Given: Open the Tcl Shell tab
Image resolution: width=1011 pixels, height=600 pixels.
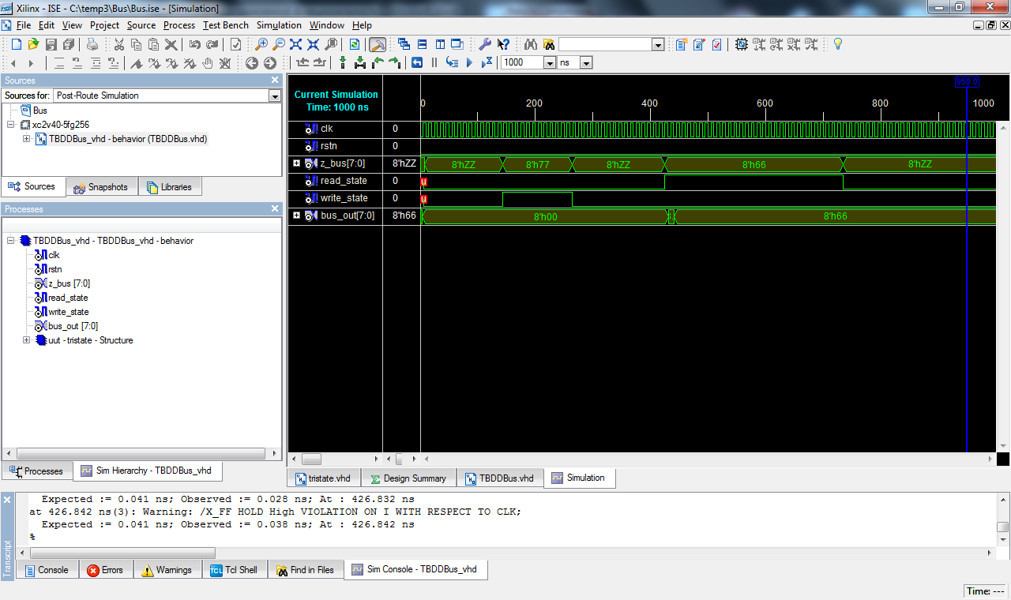Looking at the screenshot, I should pyautogui.click(x=235, y=570).
